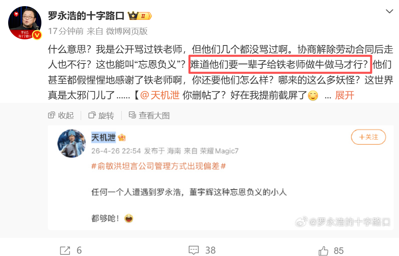This screenshot has height=256, width=399.
Task: Click the 天机泄 avatar in screenshot
Action: pos(72,143)
